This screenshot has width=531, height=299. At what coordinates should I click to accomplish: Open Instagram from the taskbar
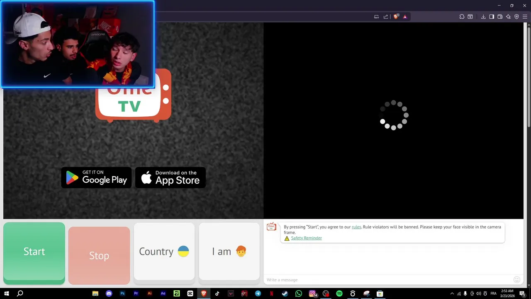tap(312, 294)
